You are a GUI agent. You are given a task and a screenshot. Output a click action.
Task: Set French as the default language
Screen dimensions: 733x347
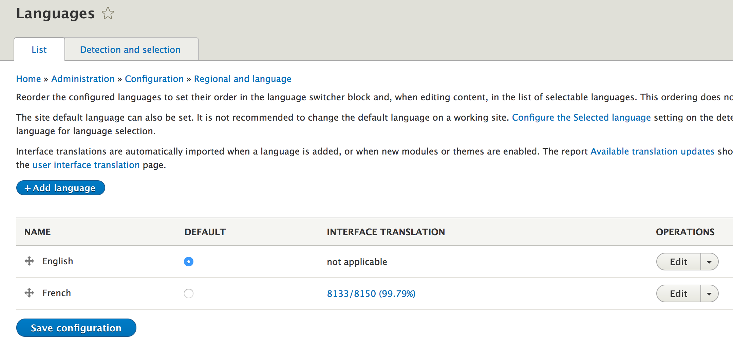(189, 293)
